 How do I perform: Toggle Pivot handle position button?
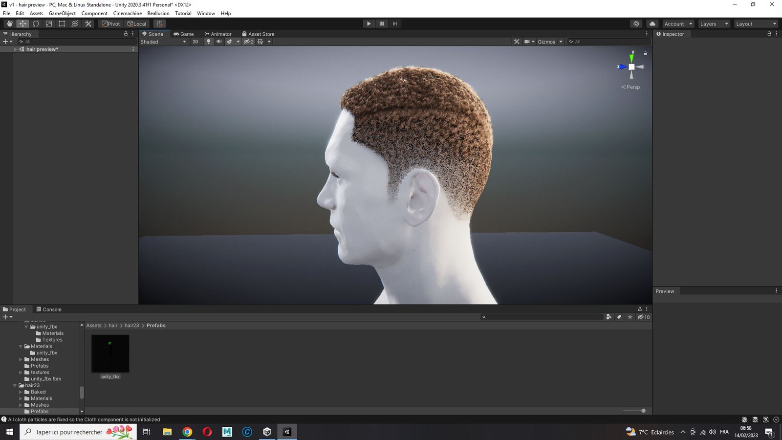111,23
